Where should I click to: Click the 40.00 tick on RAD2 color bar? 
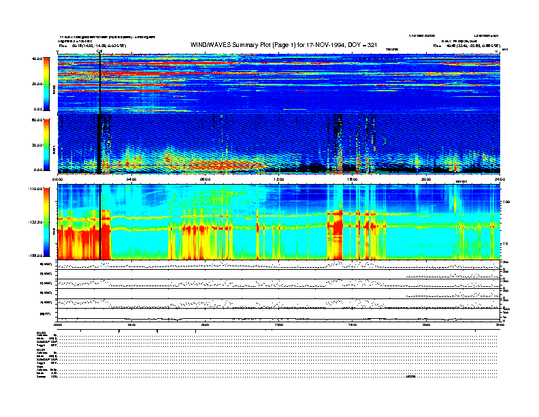(x=37, y=59)
